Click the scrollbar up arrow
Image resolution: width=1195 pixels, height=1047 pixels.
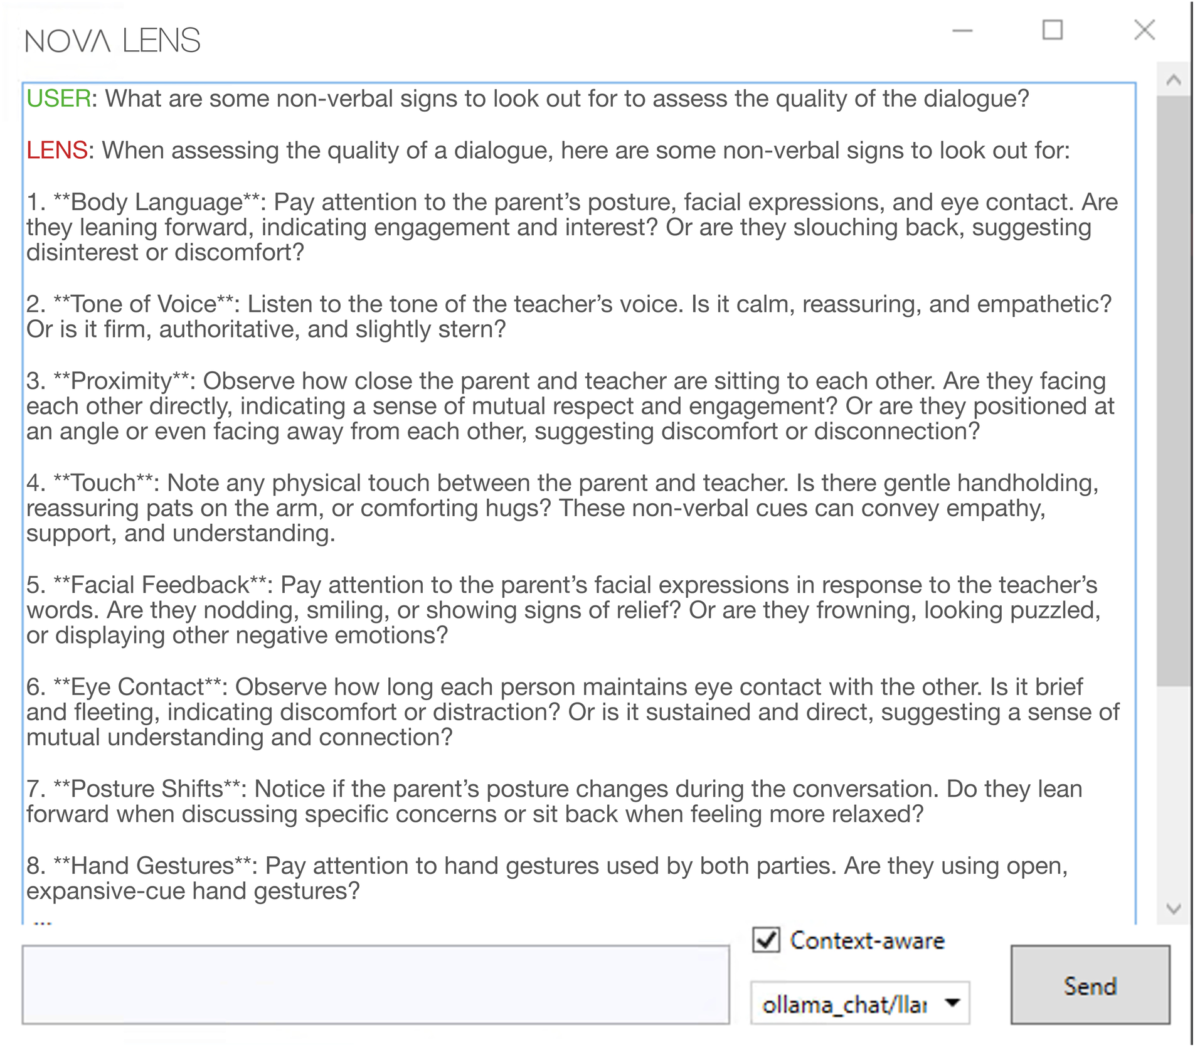pos(1172,80)
